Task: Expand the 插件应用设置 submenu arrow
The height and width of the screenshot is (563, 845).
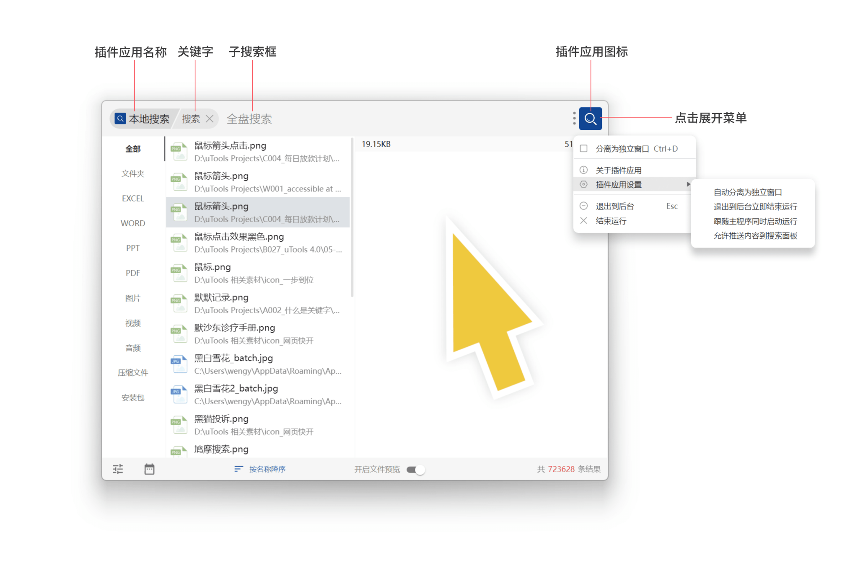Action: pyautogui.click(x=688, y=184)
